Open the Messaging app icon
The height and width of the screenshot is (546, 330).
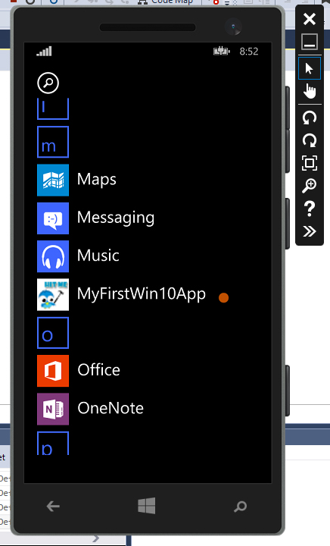(x=53, y=218)
